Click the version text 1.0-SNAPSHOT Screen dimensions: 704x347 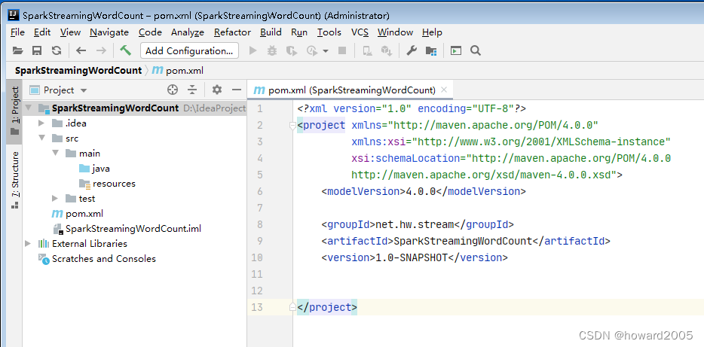pos(412,257)
